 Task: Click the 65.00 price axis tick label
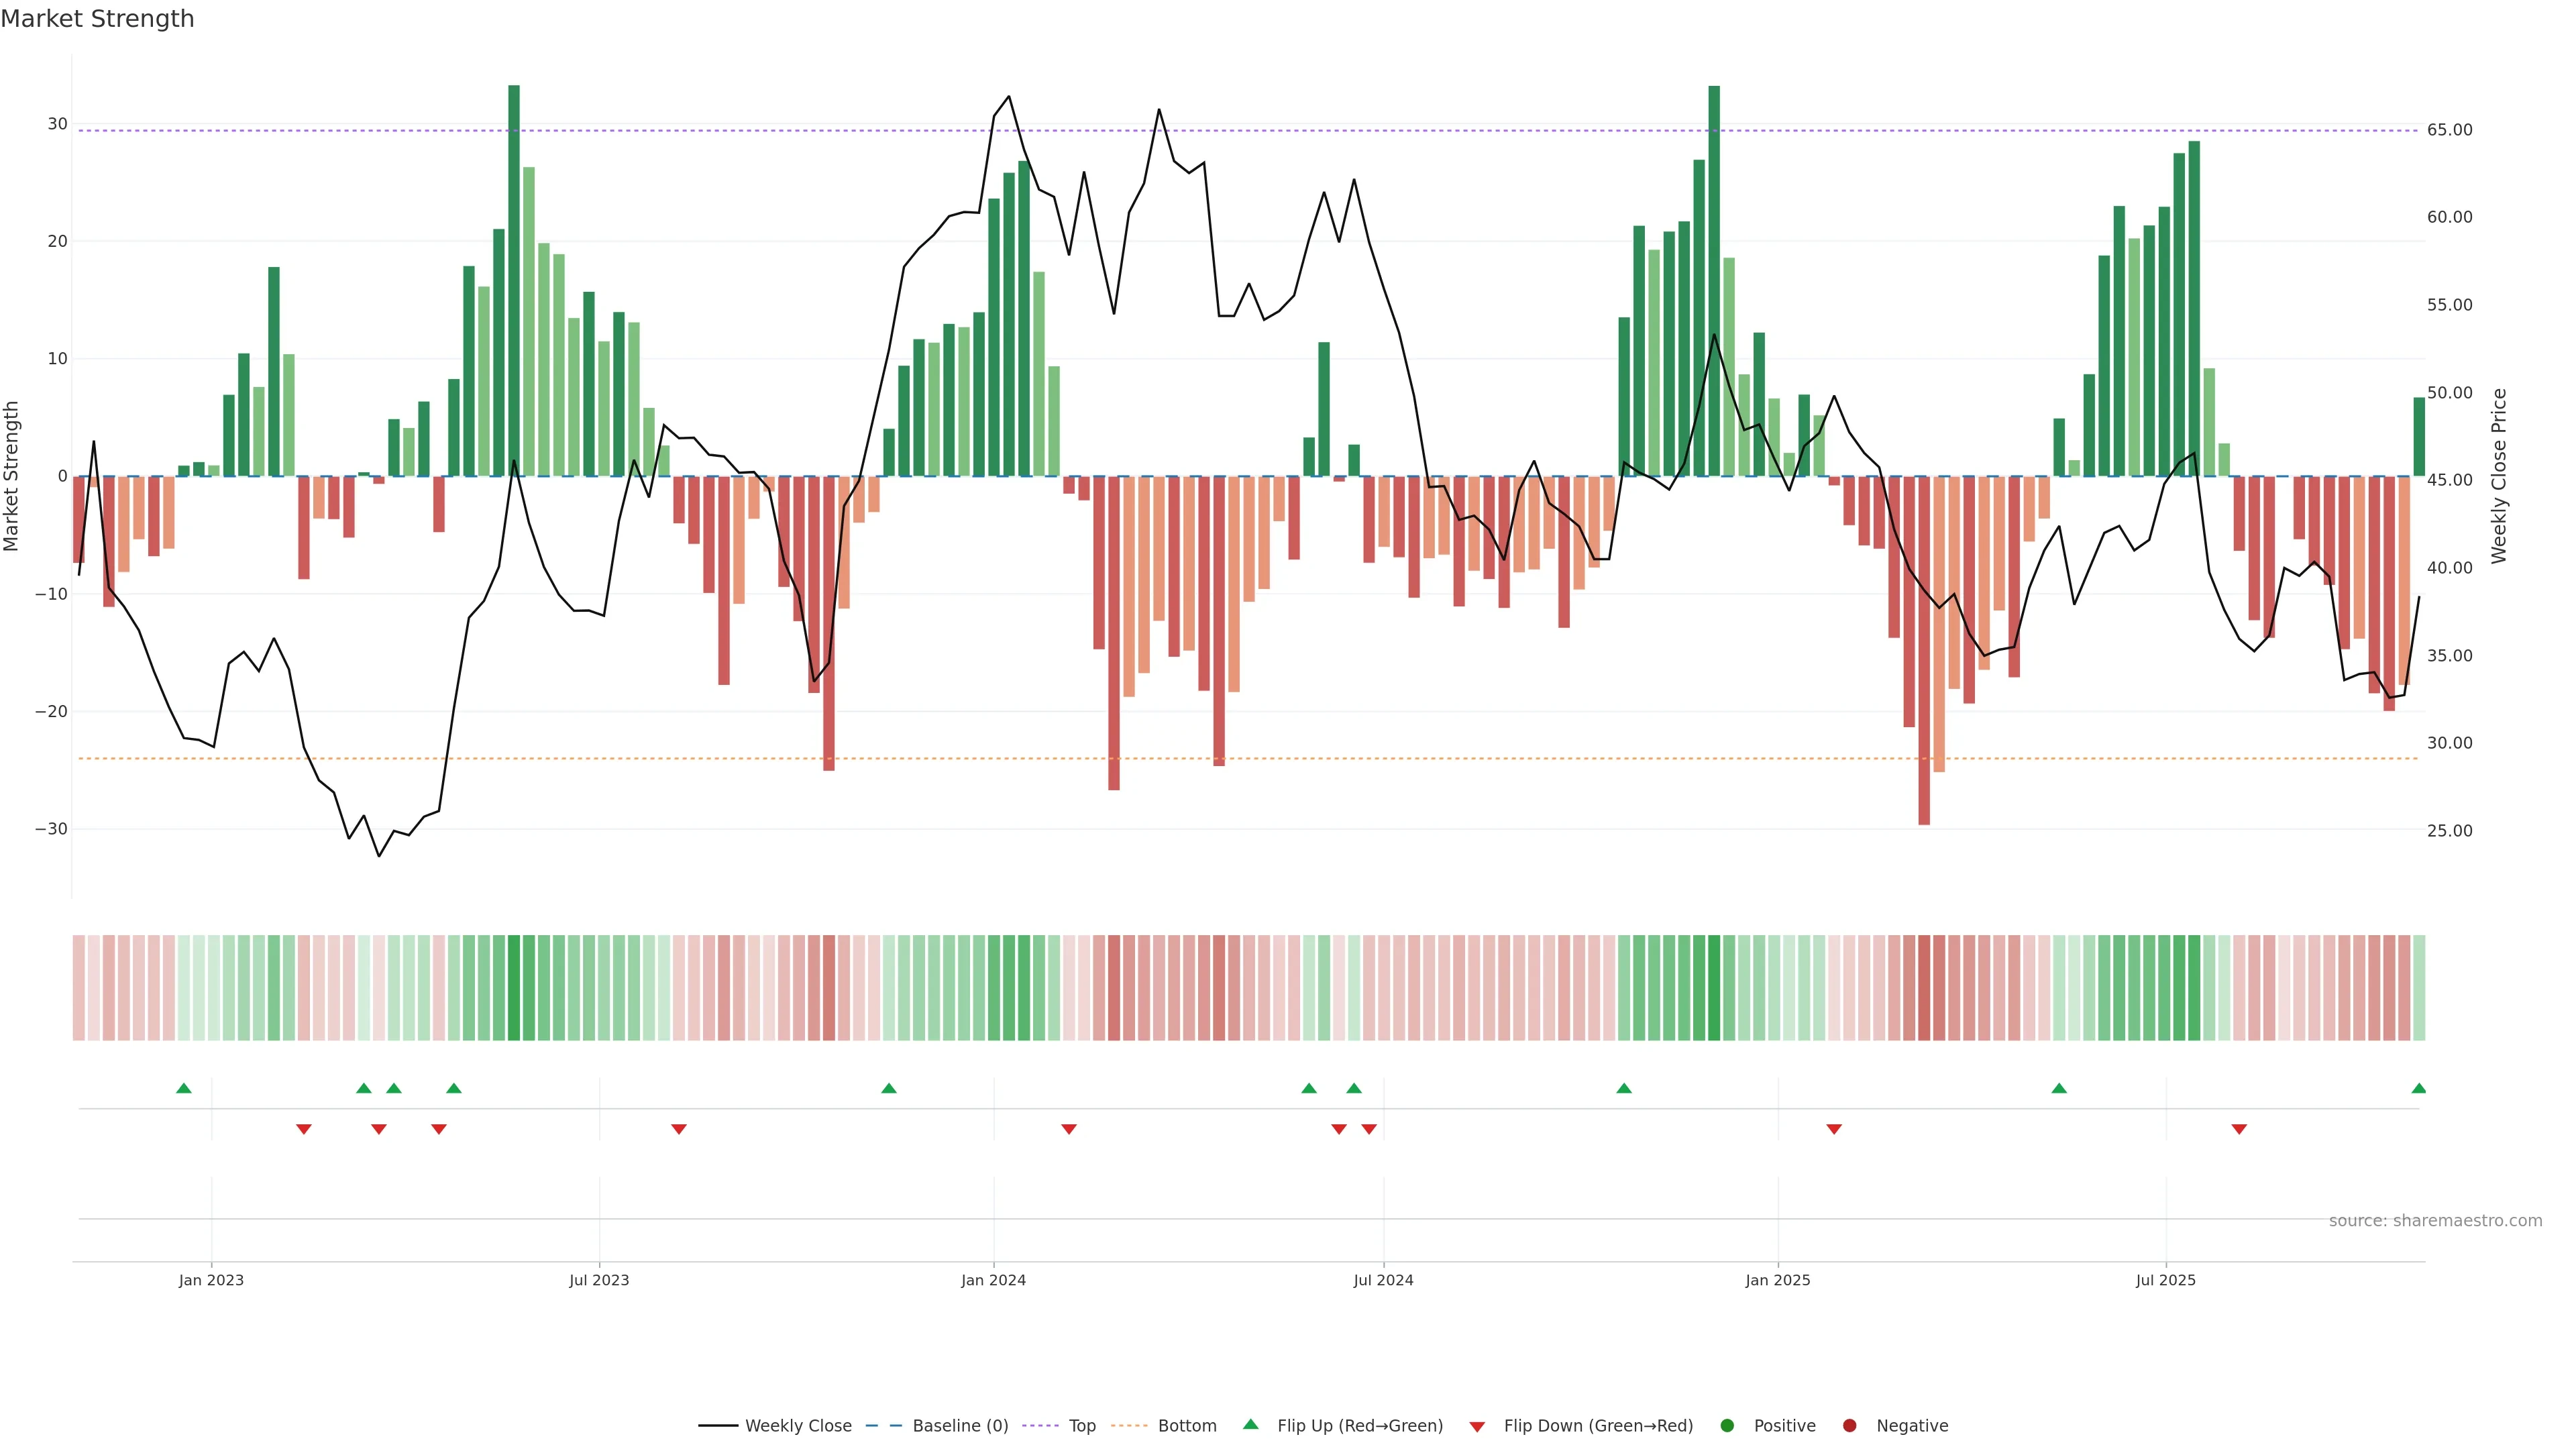pos(2449,130)
